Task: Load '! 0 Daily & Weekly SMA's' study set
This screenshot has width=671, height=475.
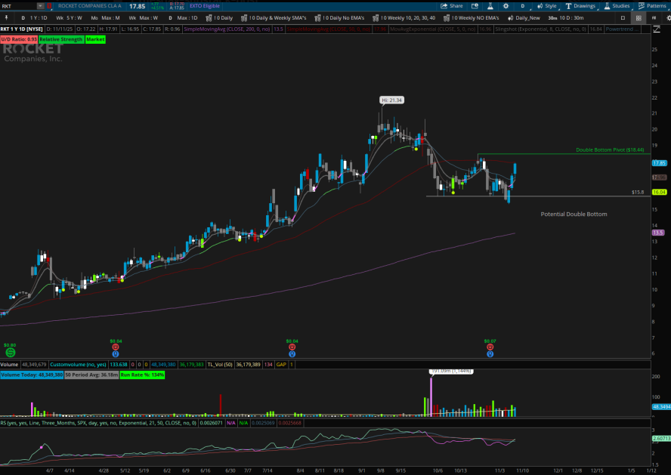Action: (274, 18)
